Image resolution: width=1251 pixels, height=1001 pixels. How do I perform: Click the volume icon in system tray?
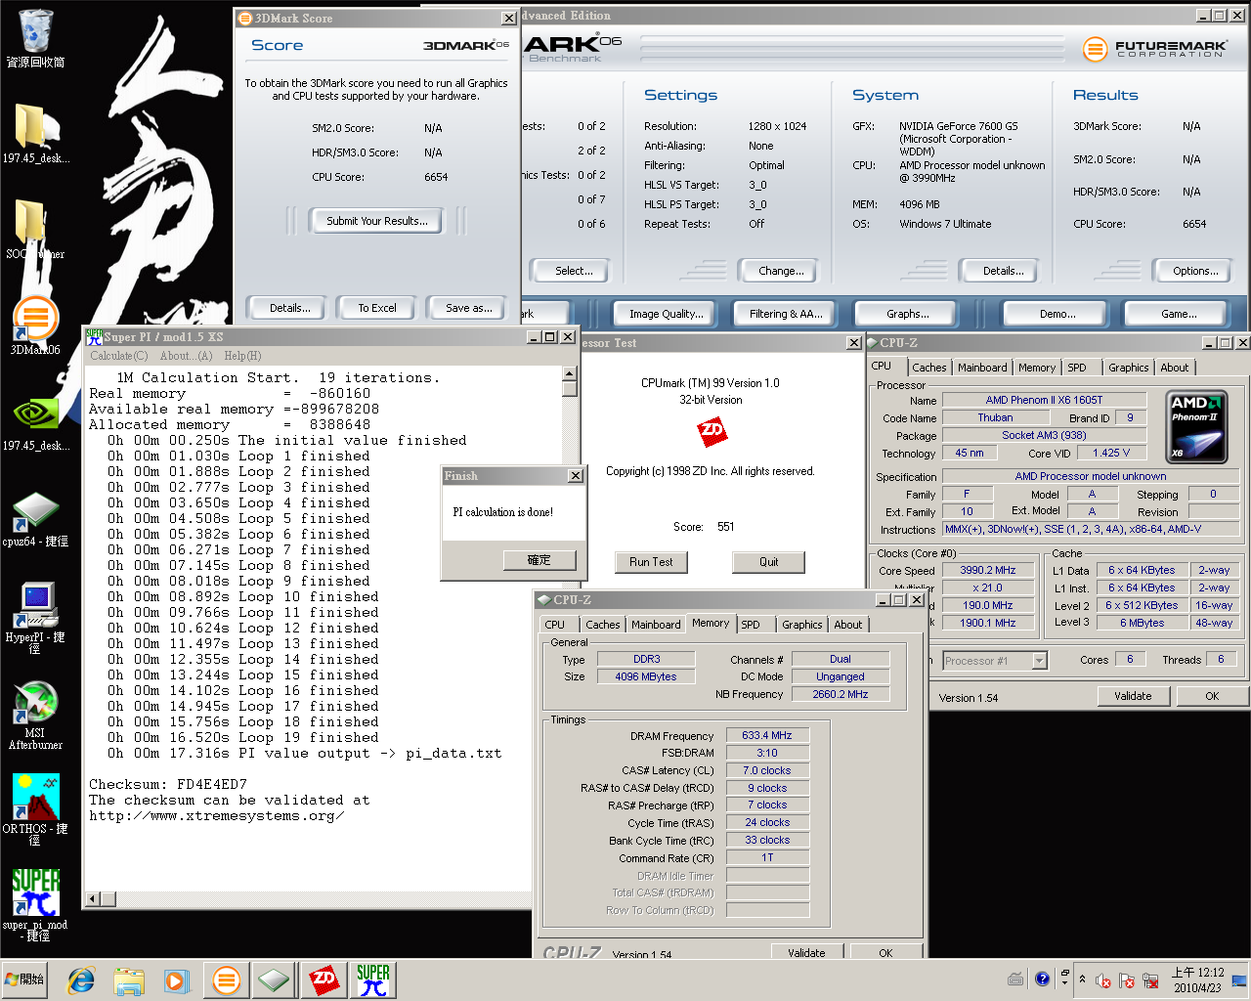coord(1103,979)
